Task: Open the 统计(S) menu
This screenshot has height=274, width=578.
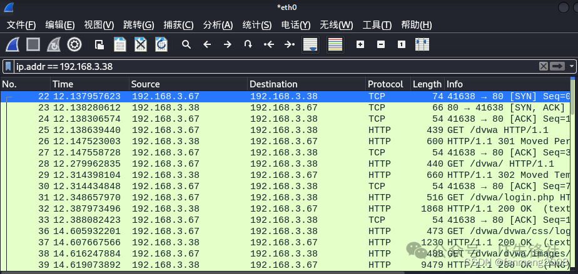Action: click(x=256, y=25)
